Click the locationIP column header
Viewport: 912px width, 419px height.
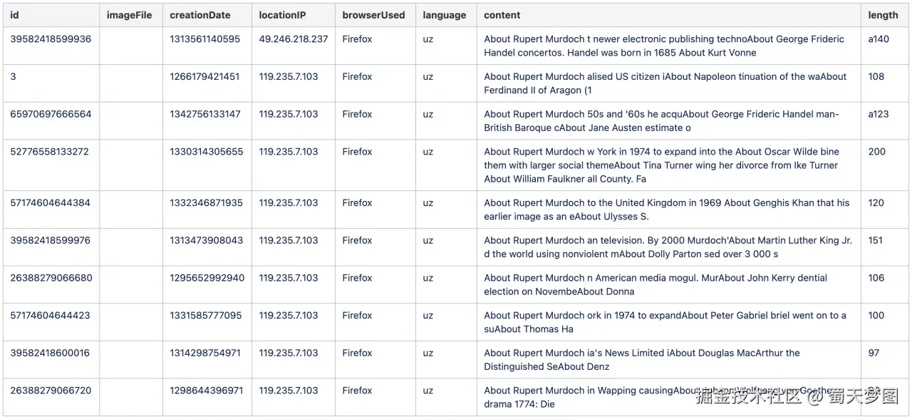(282, 15)
